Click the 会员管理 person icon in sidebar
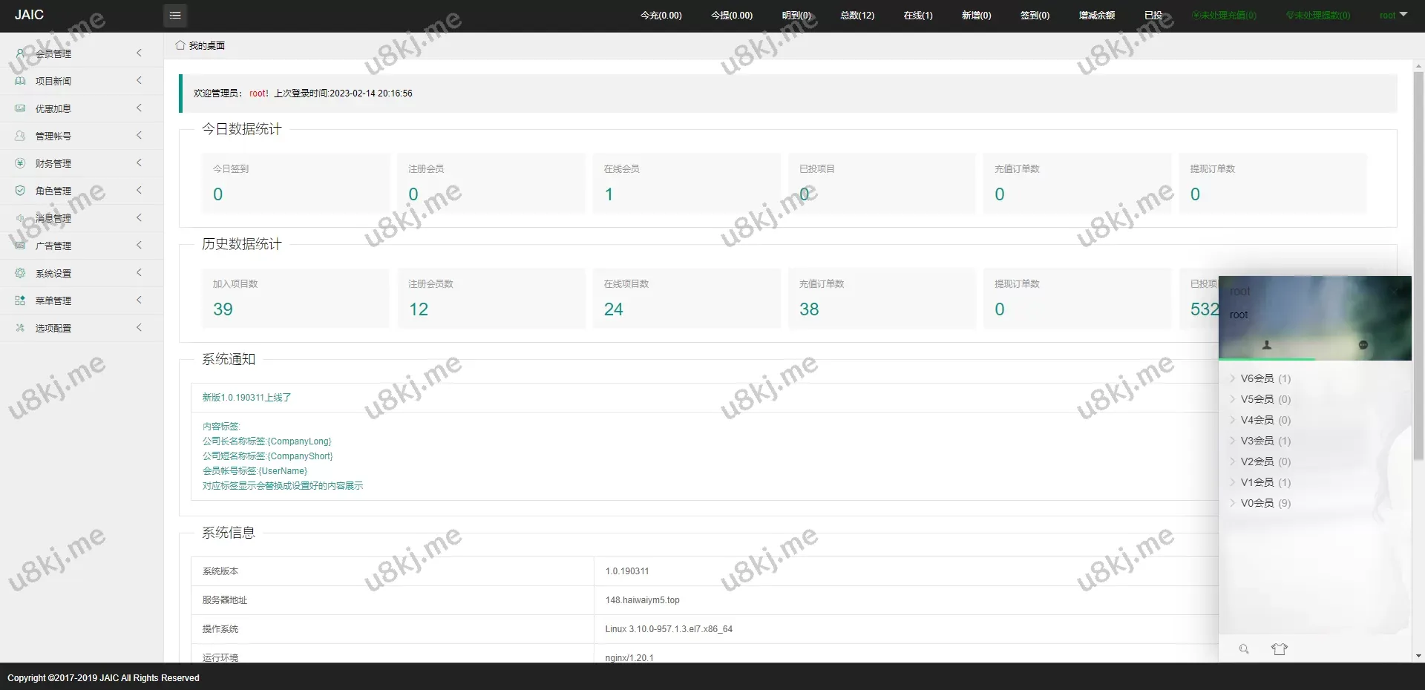 [x=20, y=53]
